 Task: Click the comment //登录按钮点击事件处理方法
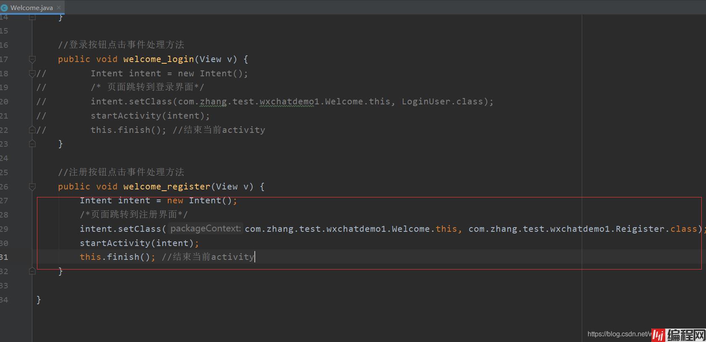pyautogui.click(x=121, y=45)
